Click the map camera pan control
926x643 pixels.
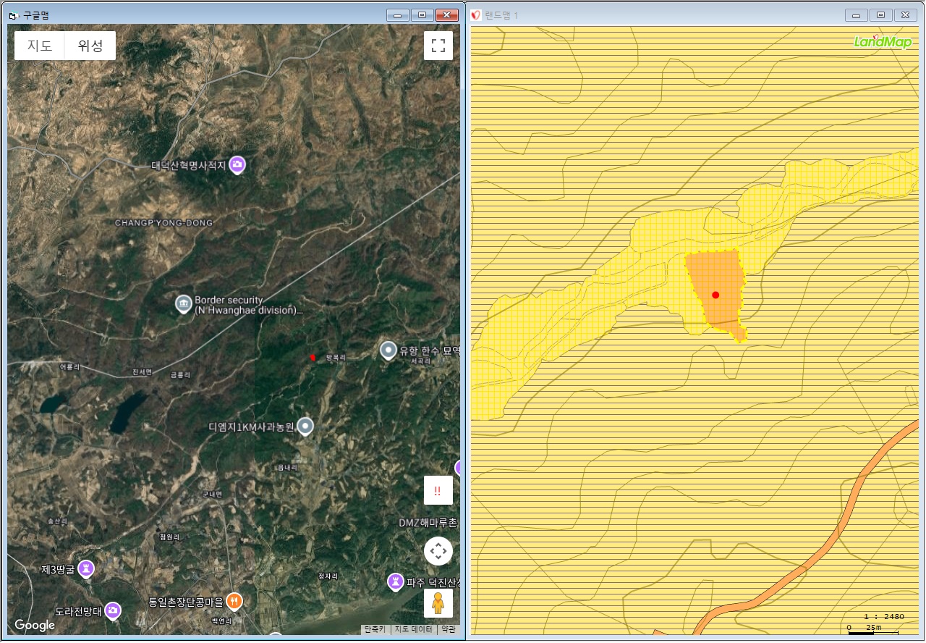click(x=438, y=551)
